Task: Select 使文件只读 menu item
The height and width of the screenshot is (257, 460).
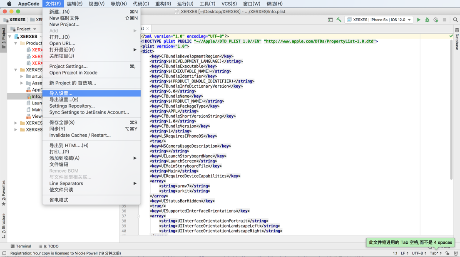Action: click(92, 190)
